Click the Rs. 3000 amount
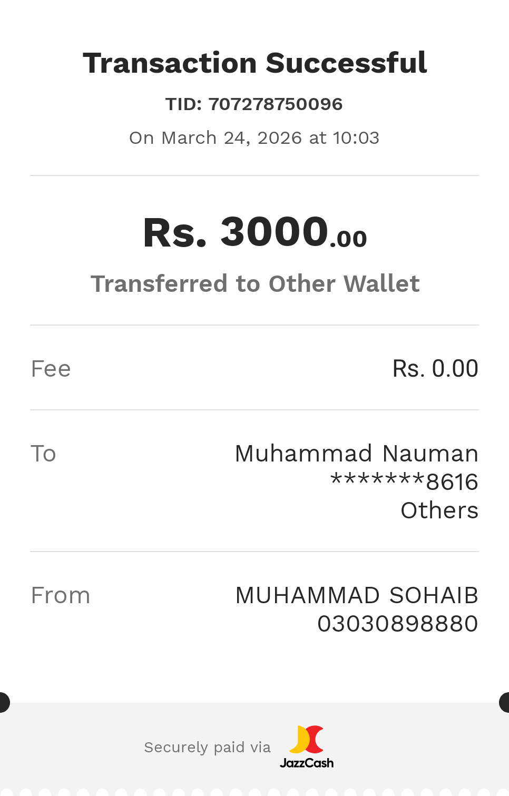Image resolution: width=509 pixels, height=796 pixels. 236,232
